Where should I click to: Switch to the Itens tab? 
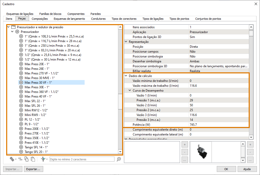[9, 19]
